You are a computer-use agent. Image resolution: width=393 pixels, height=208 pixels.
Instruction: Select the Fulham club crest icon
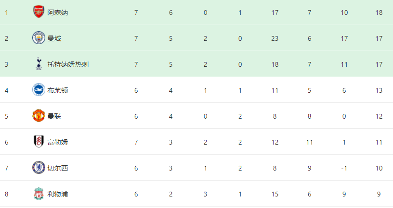[39, 142]
